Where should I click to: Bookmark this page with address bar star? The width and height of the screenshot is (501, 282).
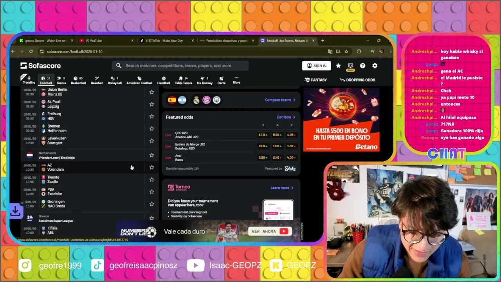coord(346,51)
